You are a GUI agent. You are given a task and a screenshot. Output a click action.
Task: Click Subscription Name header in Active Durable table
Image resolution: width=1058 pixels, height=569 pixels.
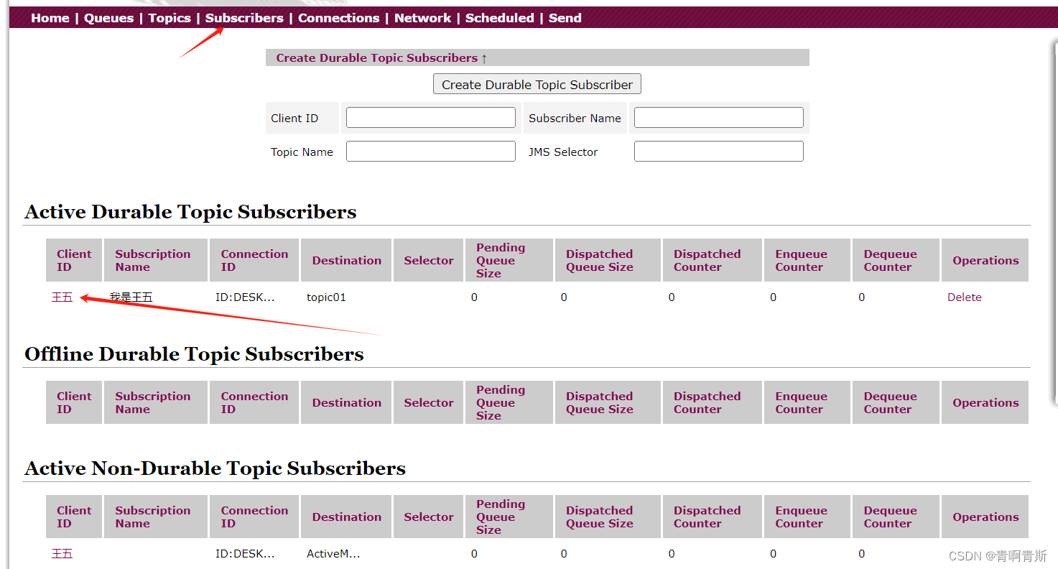tap(156, 260)
